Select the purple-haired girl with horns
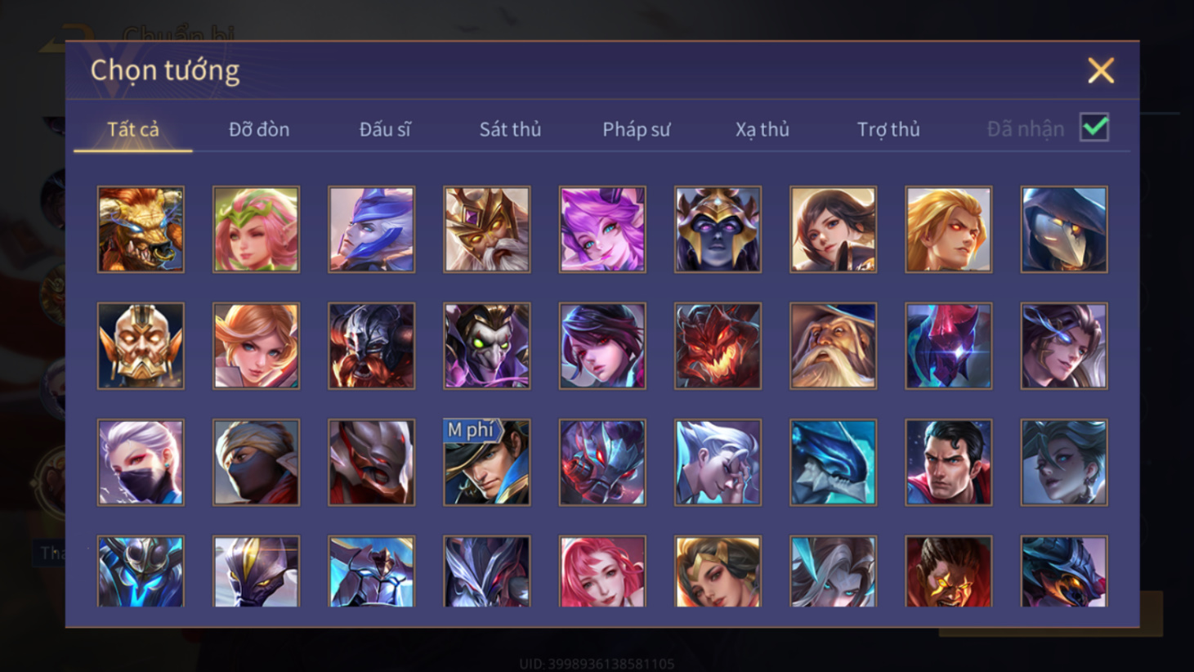The height and width of the screenshot is (672, 1194). pyautogui.click(x=602, y=229)
